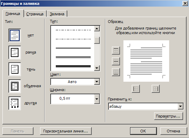This screenshot has width=189, height=138.
Task: Select the 'другая' custom border icon
Action: (15, 103)
